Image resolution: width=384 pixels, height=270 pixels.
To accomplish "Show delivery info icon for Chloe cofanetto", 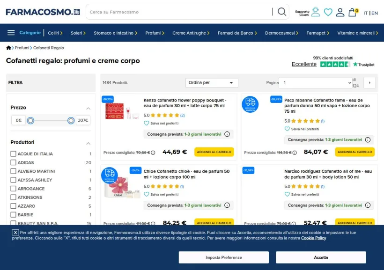I will tap(227, 205).
